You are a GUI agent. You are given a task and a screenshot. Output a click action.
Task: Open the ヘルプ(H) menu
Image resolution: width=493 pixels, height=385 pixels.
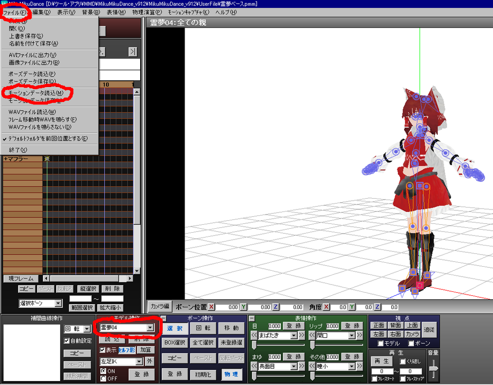(x=226, y=12)
